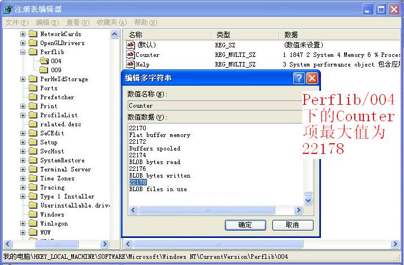Click the value data scroll-right arrow
The width and height of the screenshot is (404, 265).
pos(298,210)
